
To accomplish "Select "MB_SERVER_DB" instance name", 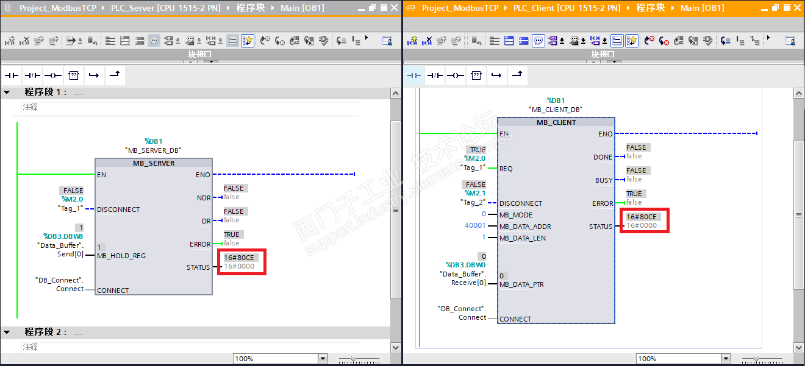I will coord(153,150).
